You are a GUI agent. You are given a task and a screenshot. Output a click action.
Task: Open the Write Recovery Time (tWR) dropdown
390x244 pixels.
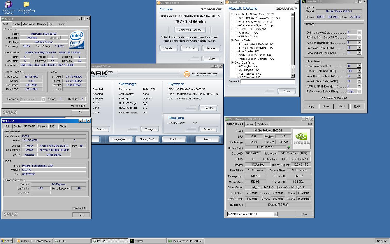359,76
